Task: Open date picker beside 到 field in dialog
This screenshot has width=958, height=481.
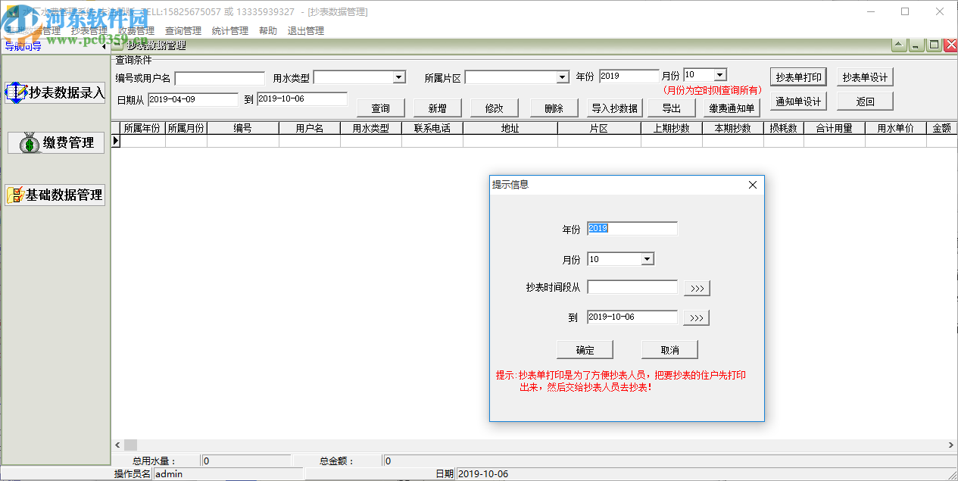Action: point(695,317)
